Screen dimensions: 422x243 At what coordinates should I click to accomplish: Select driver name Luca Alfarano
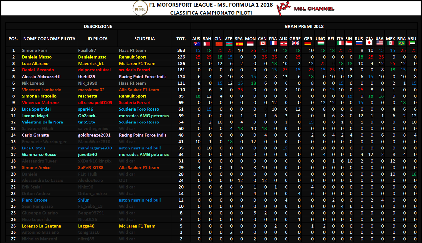pos(35,64)
